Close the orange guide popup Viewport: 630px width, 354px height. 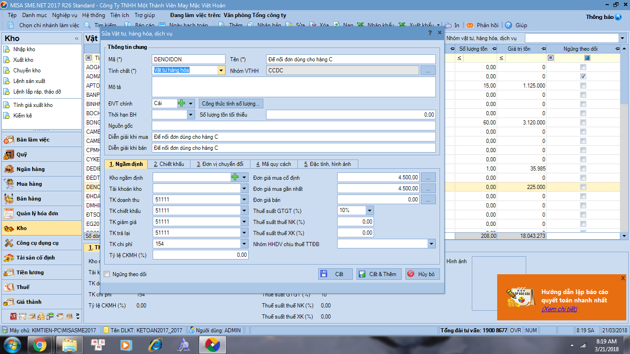click(x=623, y=278)
